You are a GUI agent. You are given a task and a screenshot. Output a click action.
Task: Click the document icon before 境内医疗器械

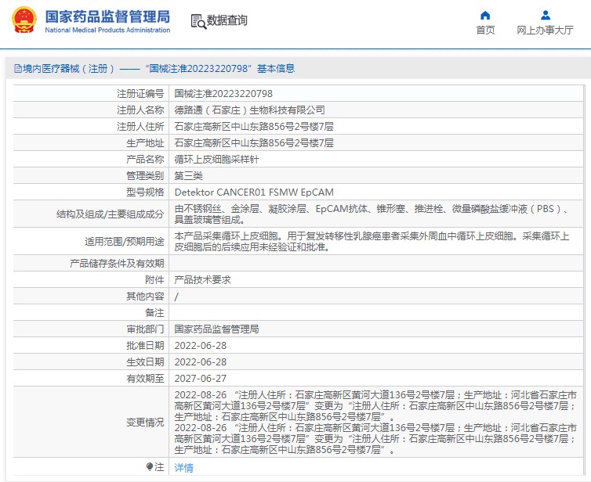(x=18, y=69)
